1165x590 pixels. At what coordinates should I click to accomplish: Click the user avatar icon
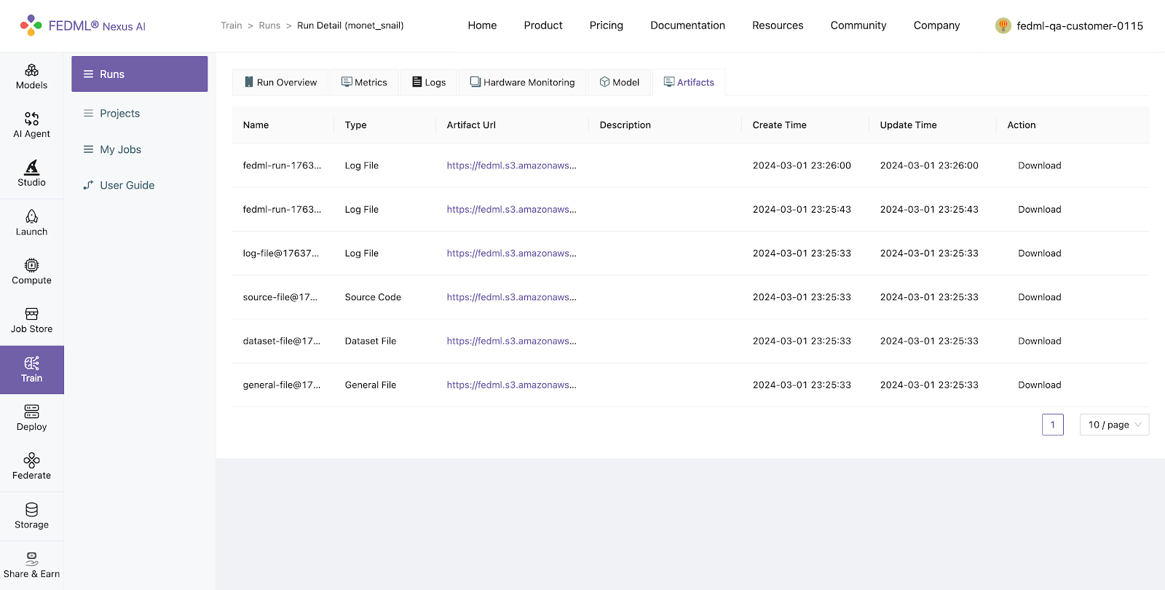1003,25
